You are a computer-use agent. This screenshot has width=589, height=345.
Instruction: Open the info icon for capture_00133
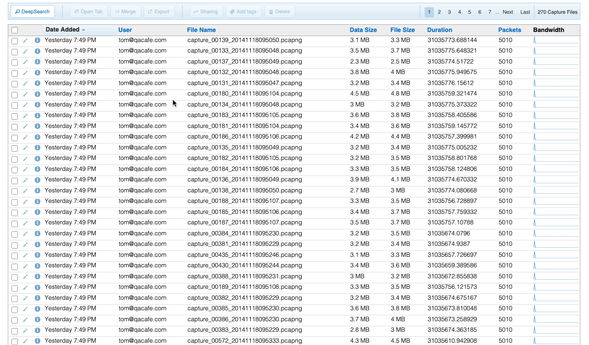coord(38,51)
